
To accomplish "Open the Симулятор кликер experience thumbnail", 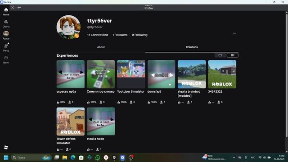I will pyautogui.click(x=101, y=74).
